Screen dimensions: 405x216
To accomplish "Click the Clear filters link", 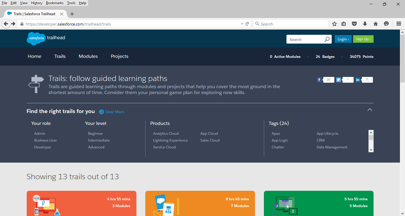I will [x=115, y=112].
